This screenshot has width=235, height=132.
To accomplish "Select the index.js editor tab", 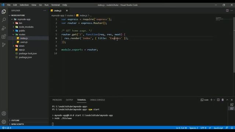I will (58, 11).
